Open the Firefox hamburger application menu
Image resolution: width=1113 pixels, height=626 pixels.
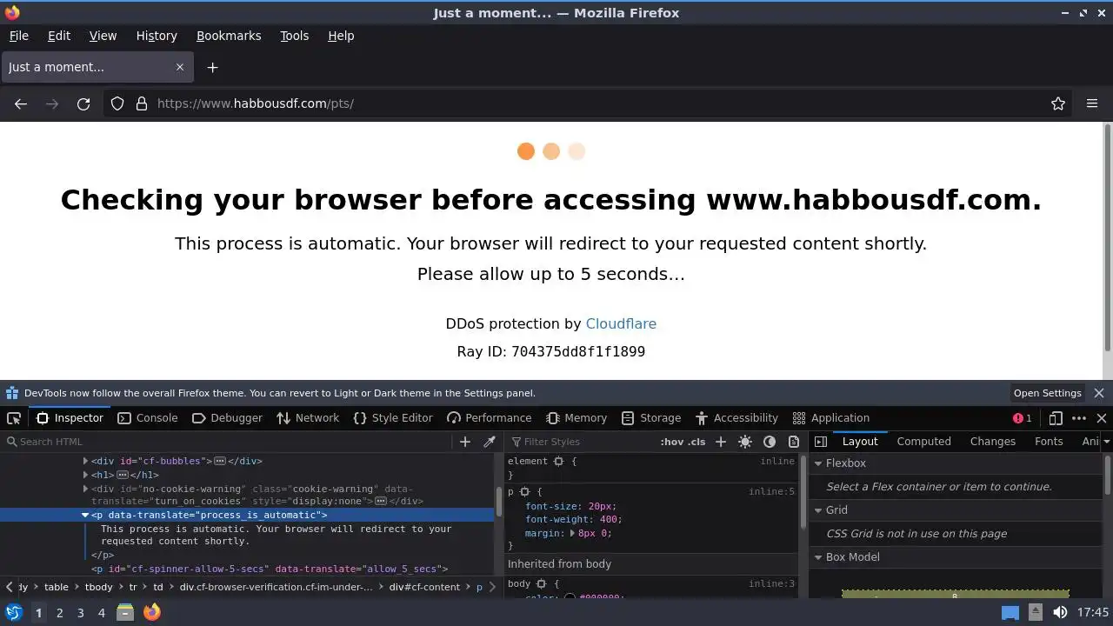coord(1092,103)
